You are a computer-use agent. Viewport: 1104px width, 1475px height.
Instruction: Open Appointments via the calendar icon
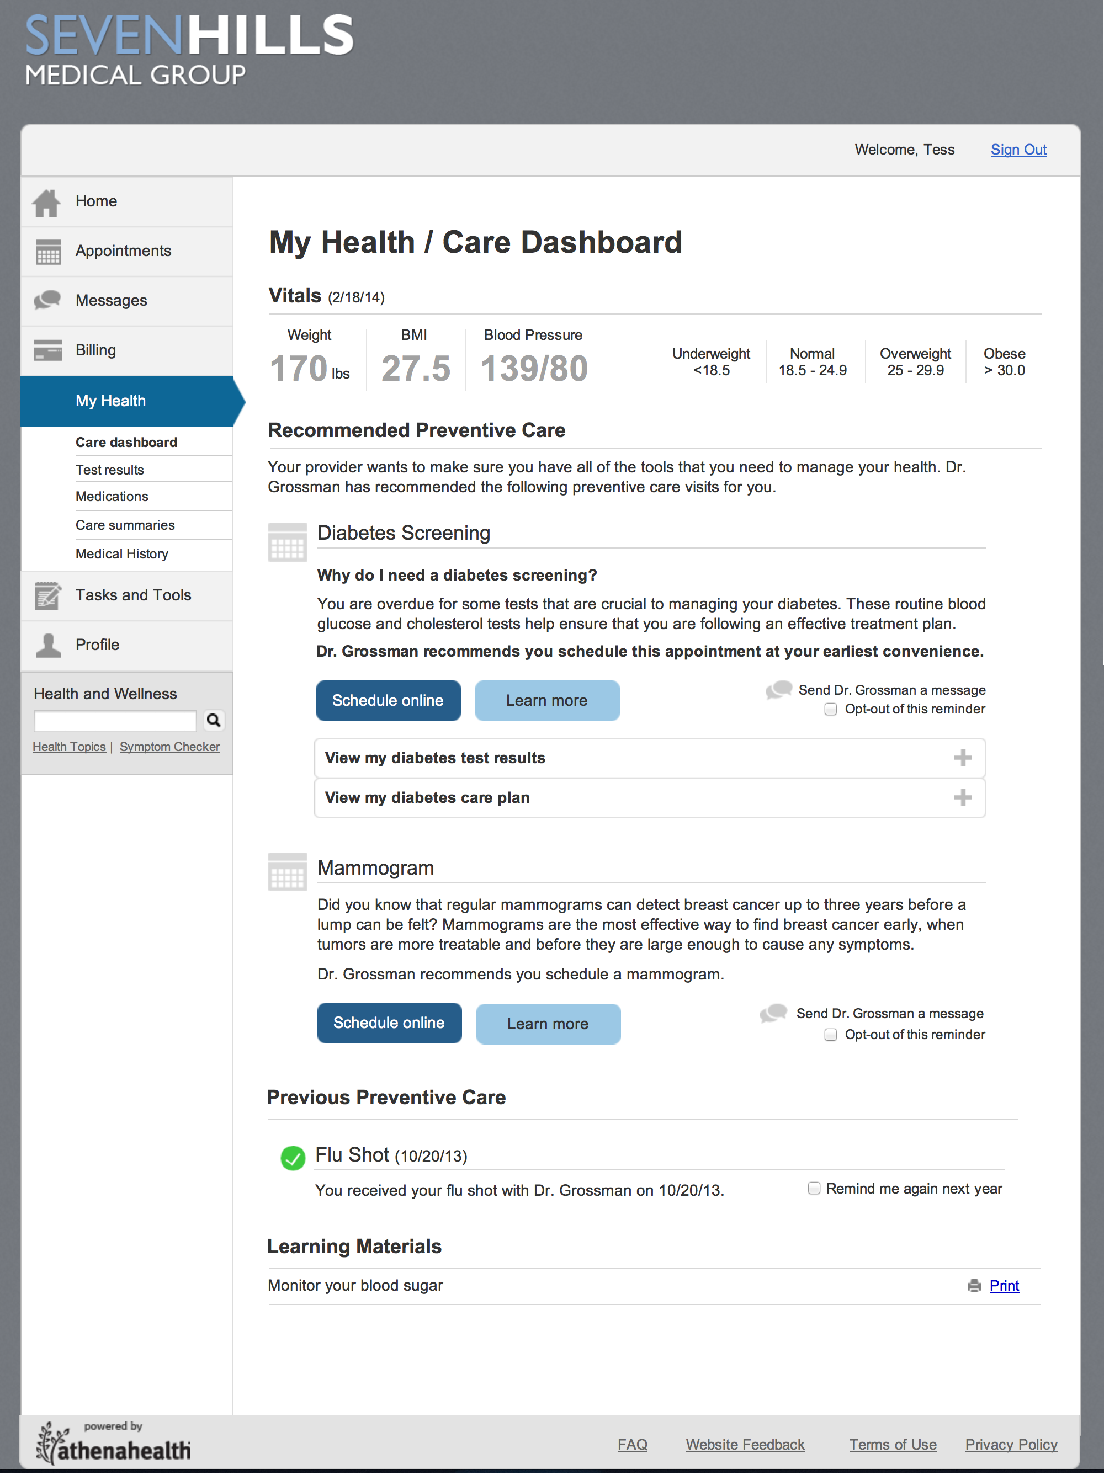click(x=49, y=251)
